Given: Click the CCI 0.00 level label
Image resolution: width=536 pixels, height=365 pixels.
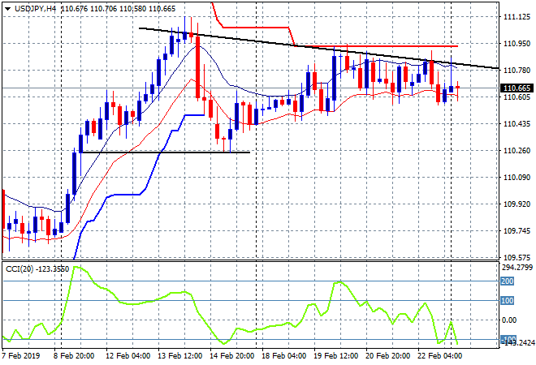Looking at the screenshot, I should point(509,320).
